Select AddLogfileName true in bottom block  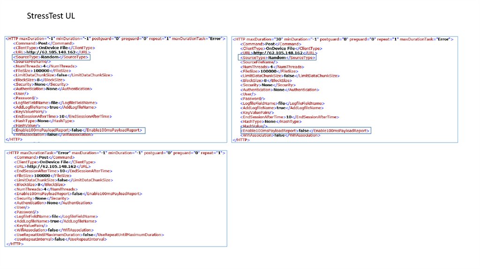pos(55,221)
